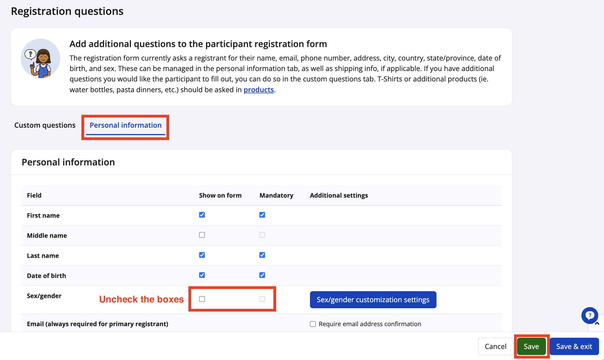604x360 pixels.
Task: Enable Require email address confirmation
Action: pyautogui.click(x=313, y=324)
